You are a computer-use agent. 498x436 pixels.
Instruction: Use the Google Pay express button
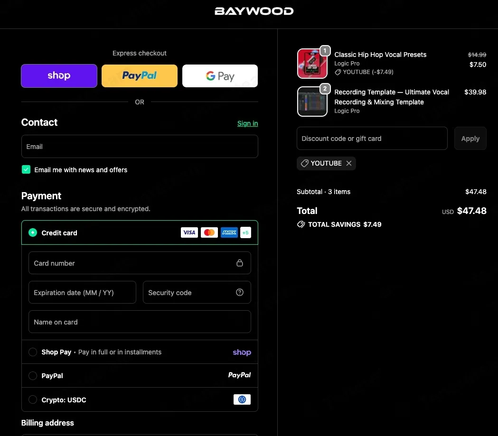220,76
